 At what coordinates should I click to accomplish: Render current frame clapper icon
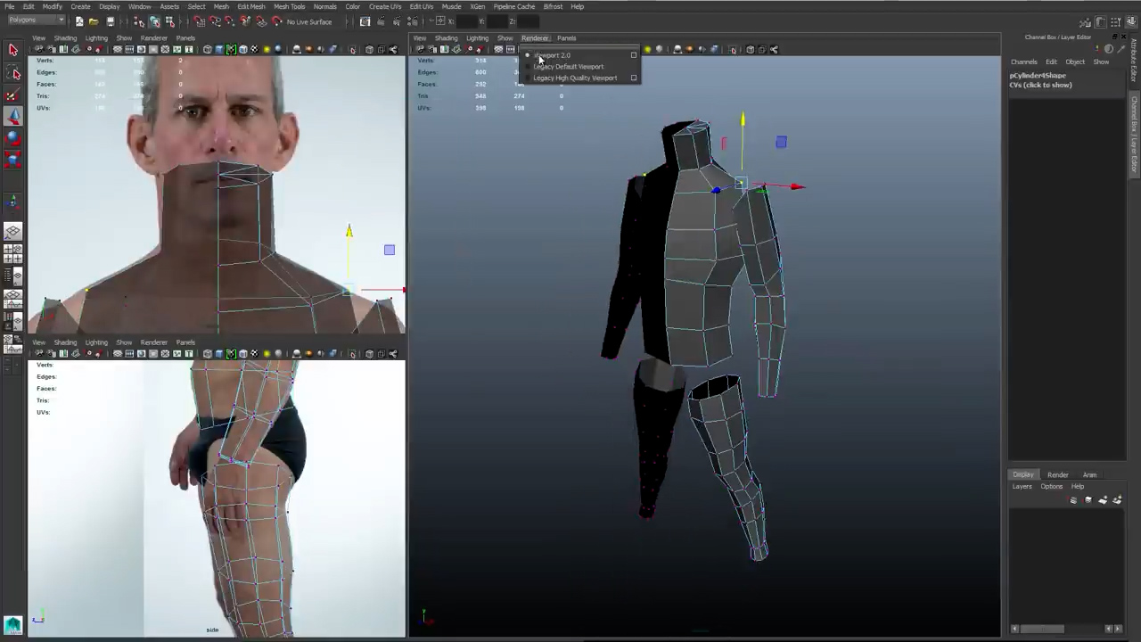click(381, 21)
